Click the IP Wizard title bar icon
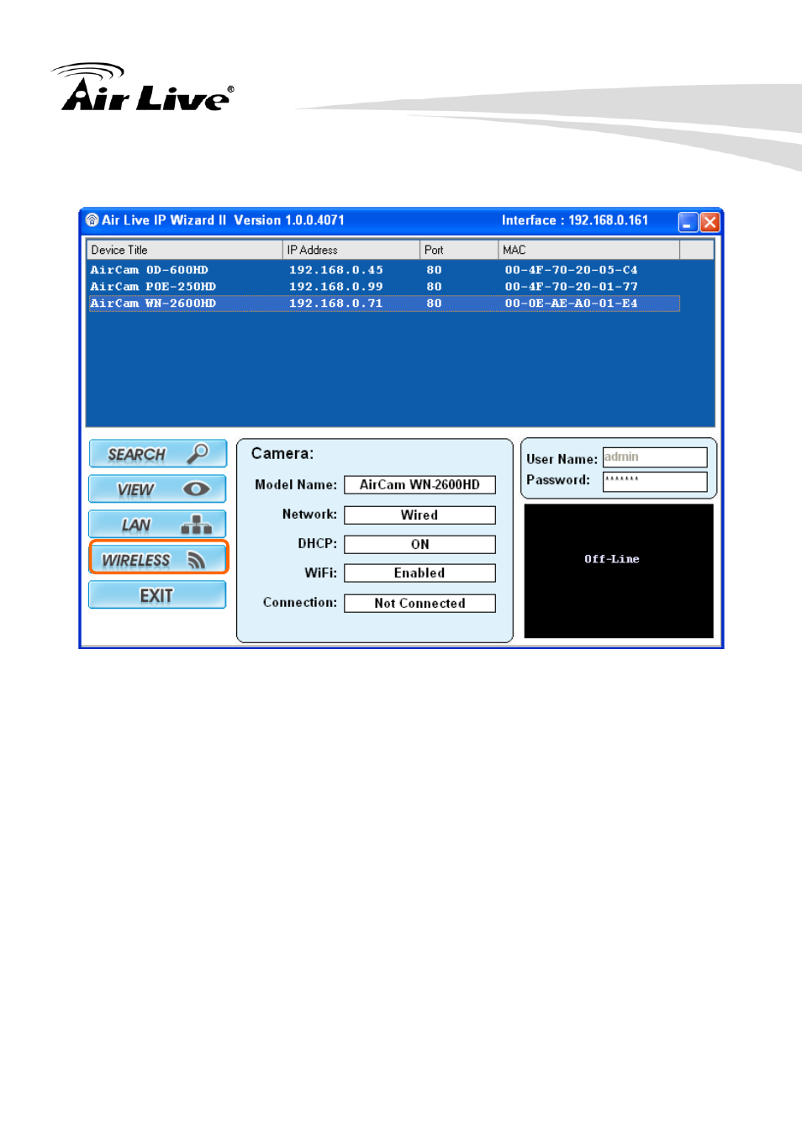The image size is (802, 1135). (x=92, y=220)
